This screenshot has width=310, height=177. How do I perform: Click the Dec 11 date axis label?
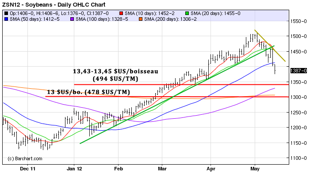tap(28, 169)
